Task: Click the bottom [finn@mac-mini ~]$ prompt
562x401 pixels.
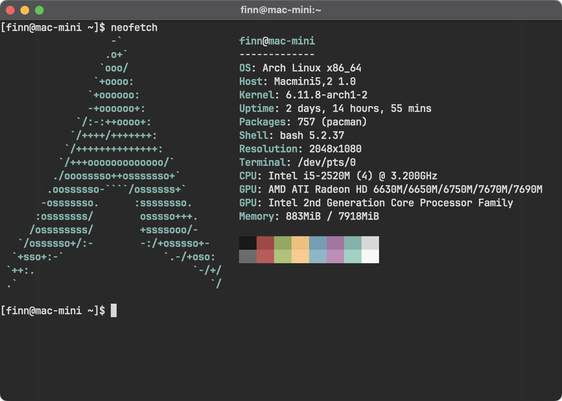Action: pyautogui.click(x=53, y=311)
